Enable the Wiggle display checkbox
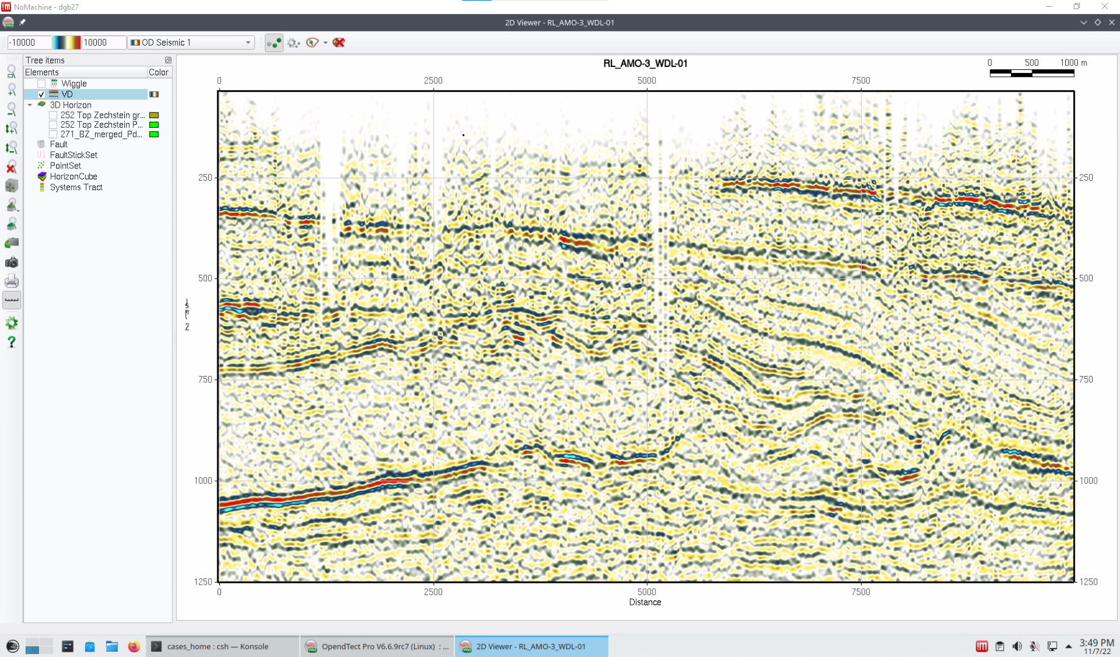 click(x=41, y=84)
